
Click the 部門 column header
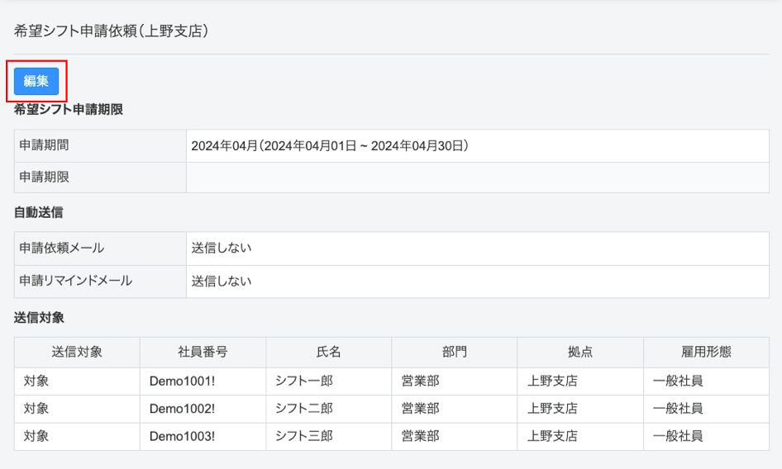[454, 352]
